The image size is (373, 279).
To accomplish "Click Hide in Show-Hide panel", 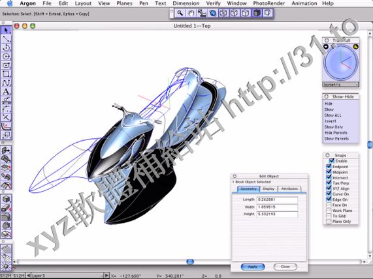I will tap(329, 104).
